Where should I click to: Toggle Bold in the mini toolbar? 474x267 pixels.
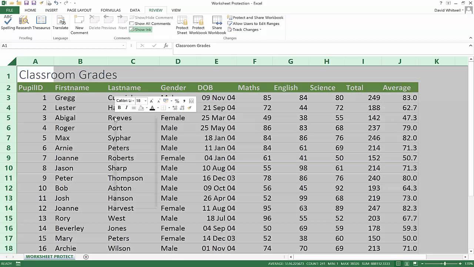pos(119,108)
